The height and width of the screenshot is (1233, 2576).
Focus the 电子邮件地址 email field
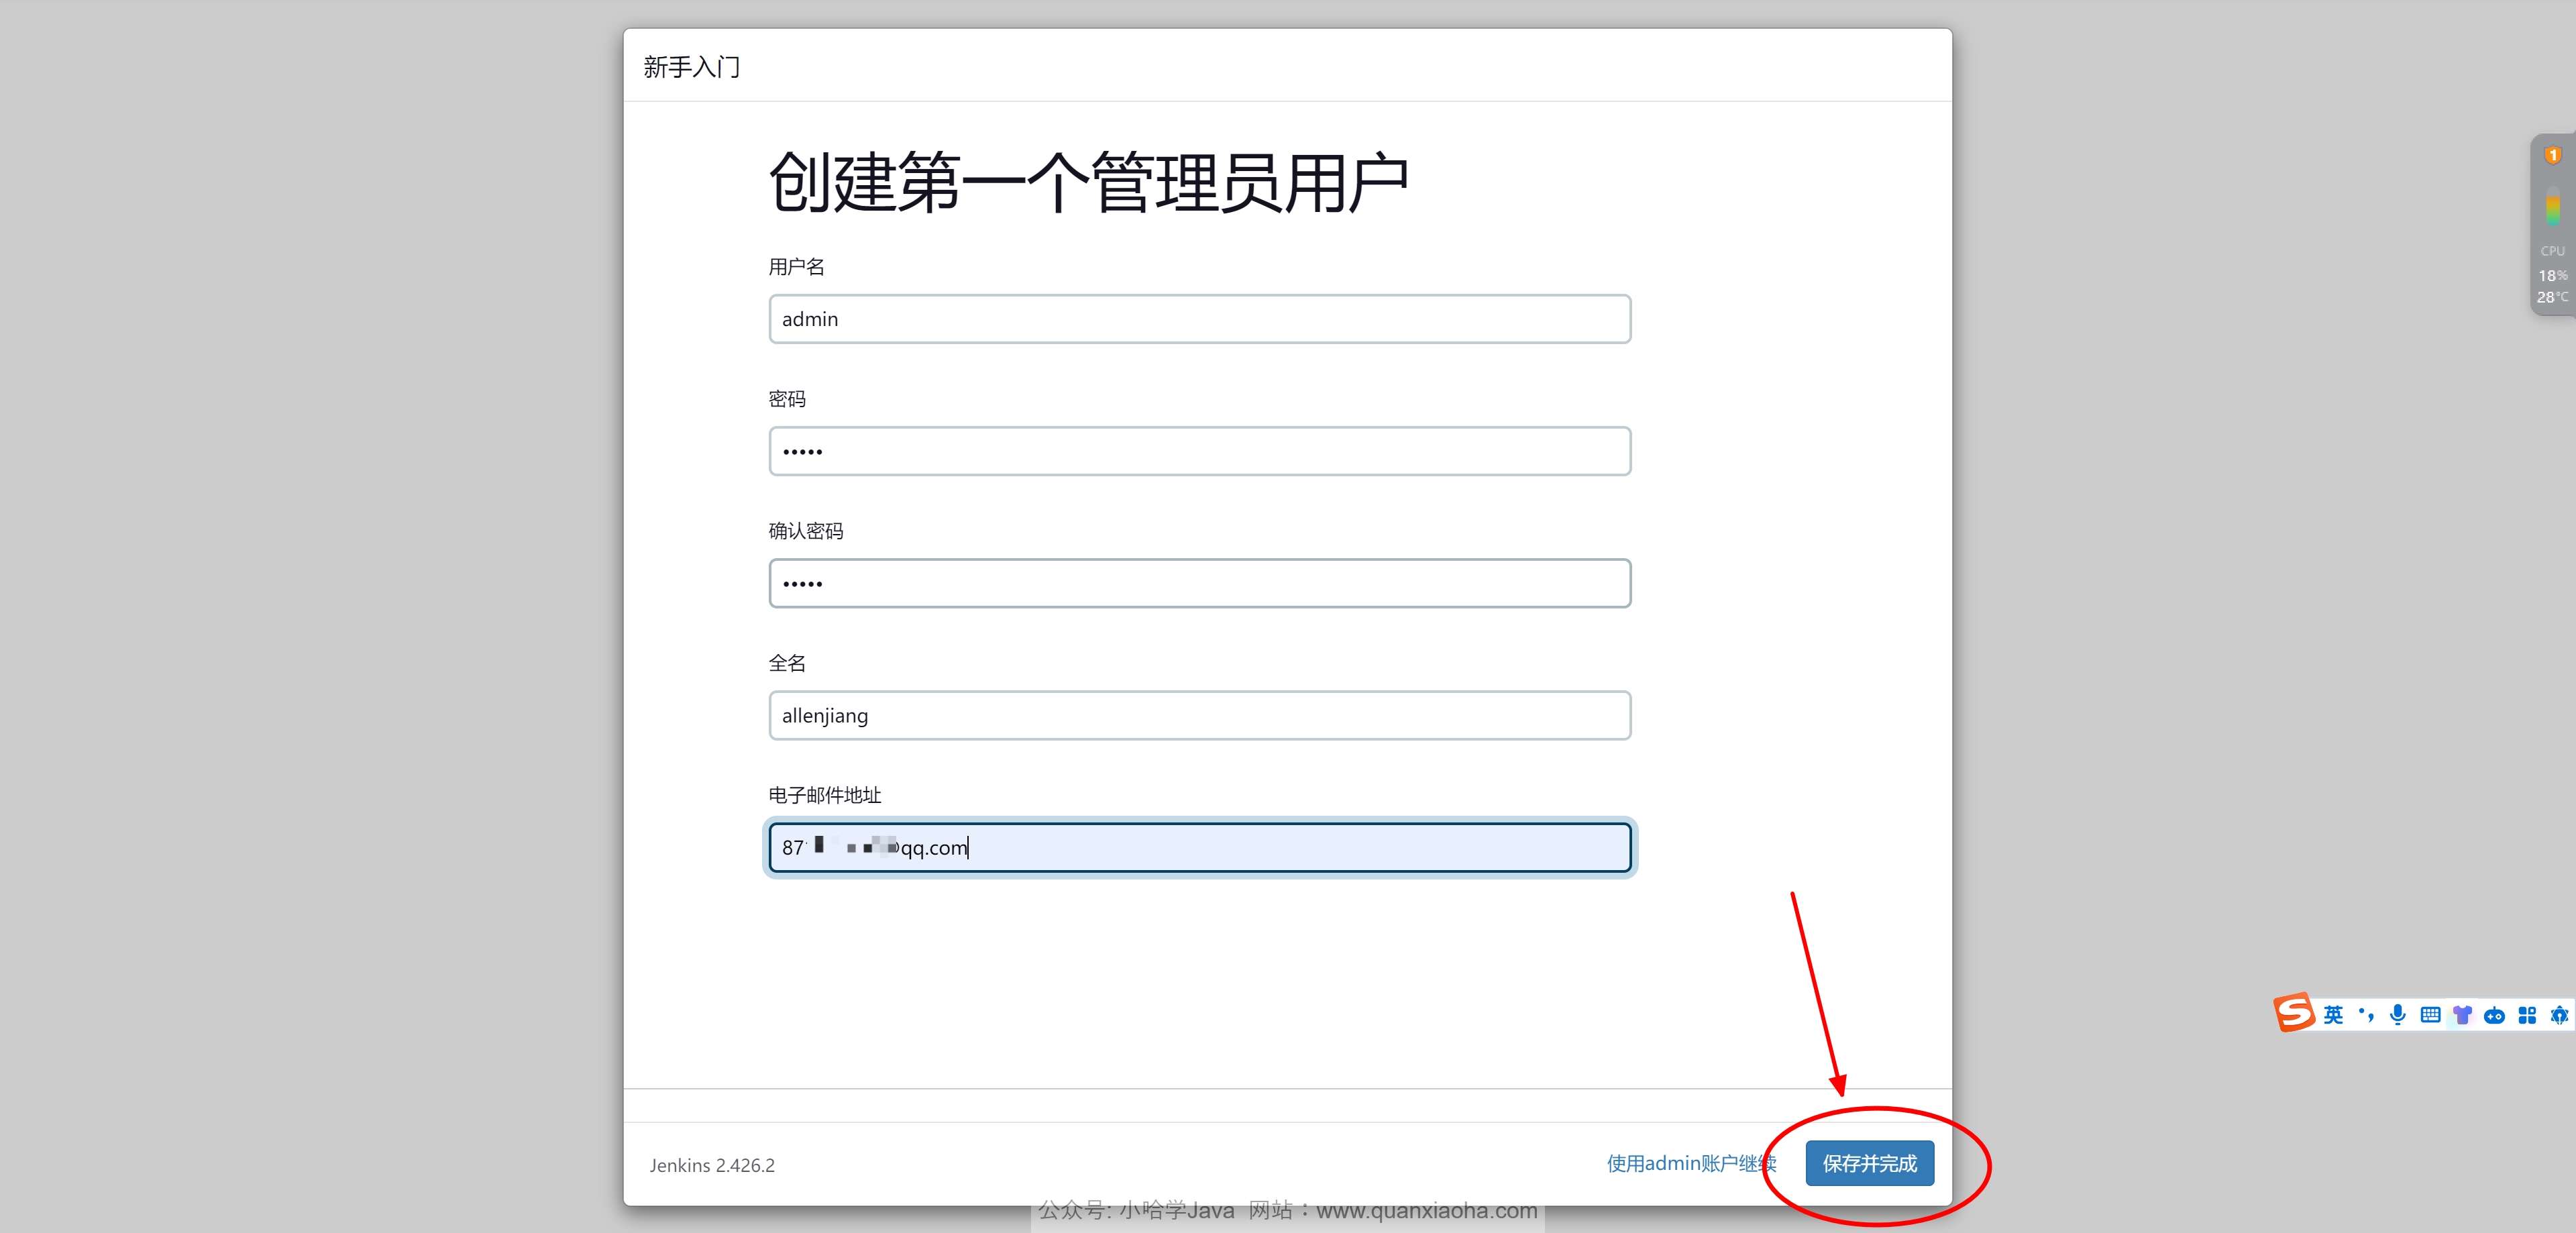(x=1199, y=847)
